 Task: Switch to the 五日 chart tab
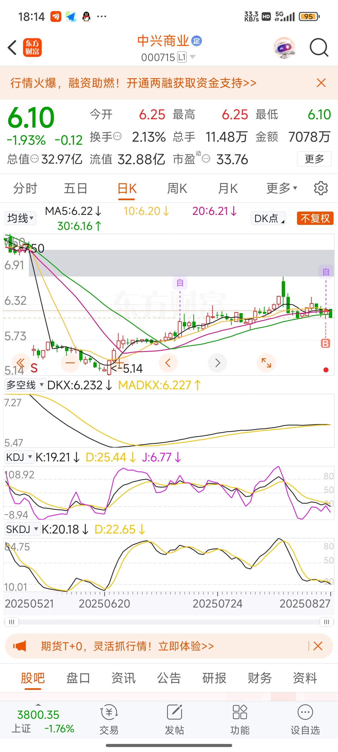point(76,188)
